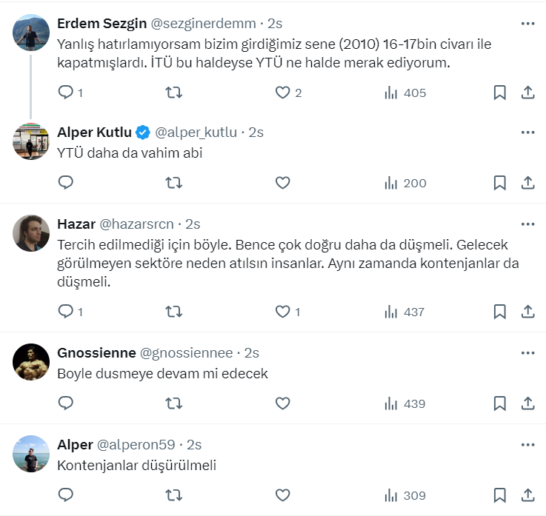Open more options menu on Hazar's tweet
546x516 pixels.
point(527,224)
